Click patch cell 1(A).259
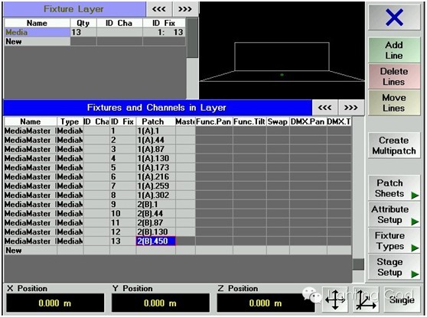The width and height of the screenshot is (427, 317). pos(156,186)
